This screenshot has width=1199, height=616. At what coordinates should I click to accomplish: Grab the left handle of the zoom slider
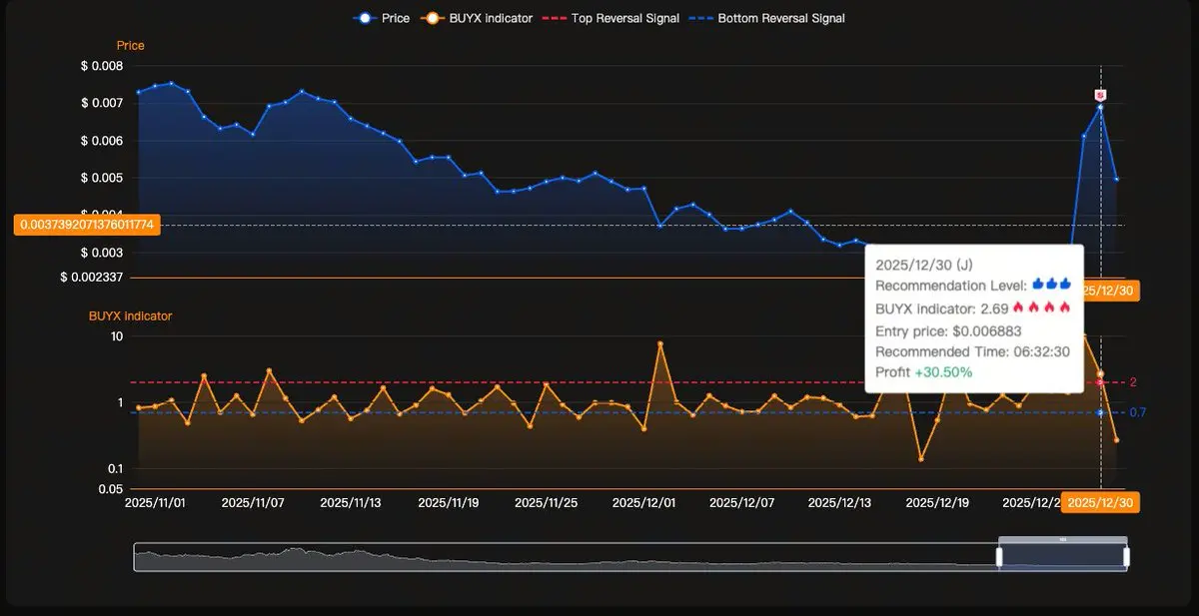(x=998, y=557)
